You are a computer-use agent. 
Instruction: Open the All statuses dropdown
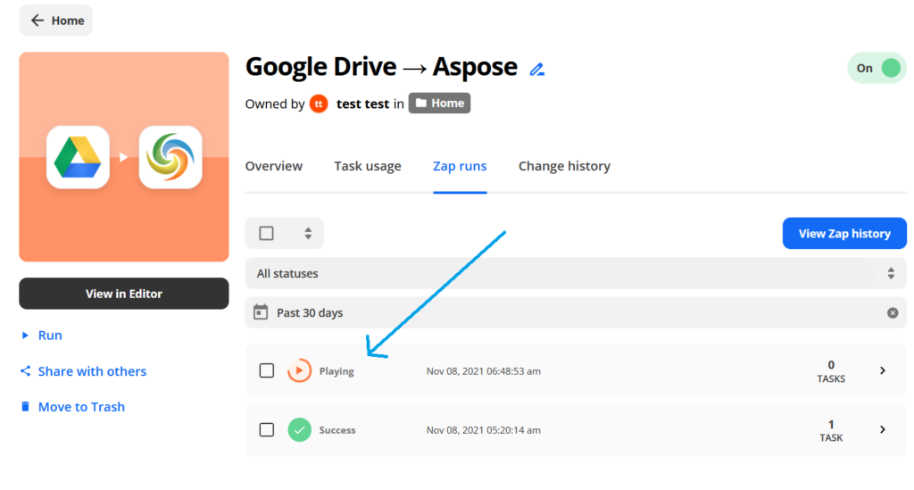click(575, 273)
